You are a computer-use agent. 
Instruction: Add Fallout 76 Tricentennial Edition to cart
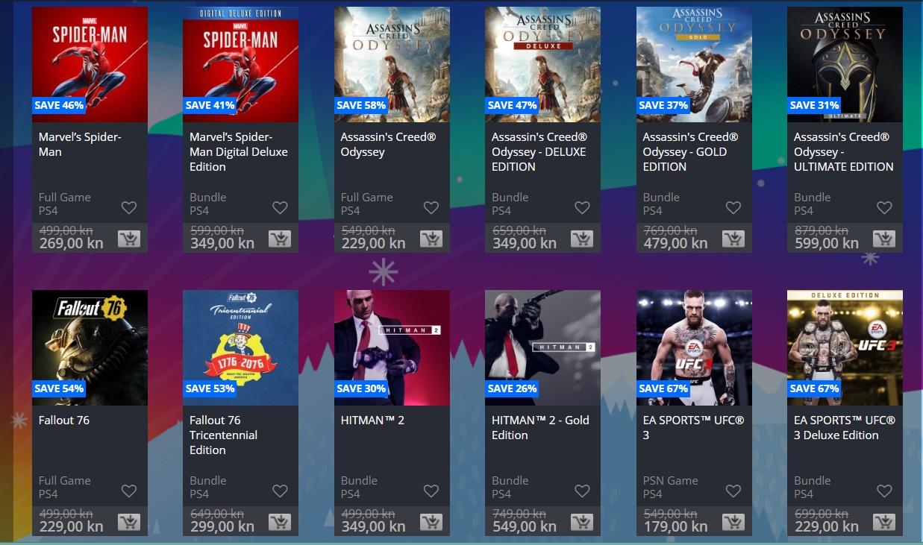[x=280, y=523]
